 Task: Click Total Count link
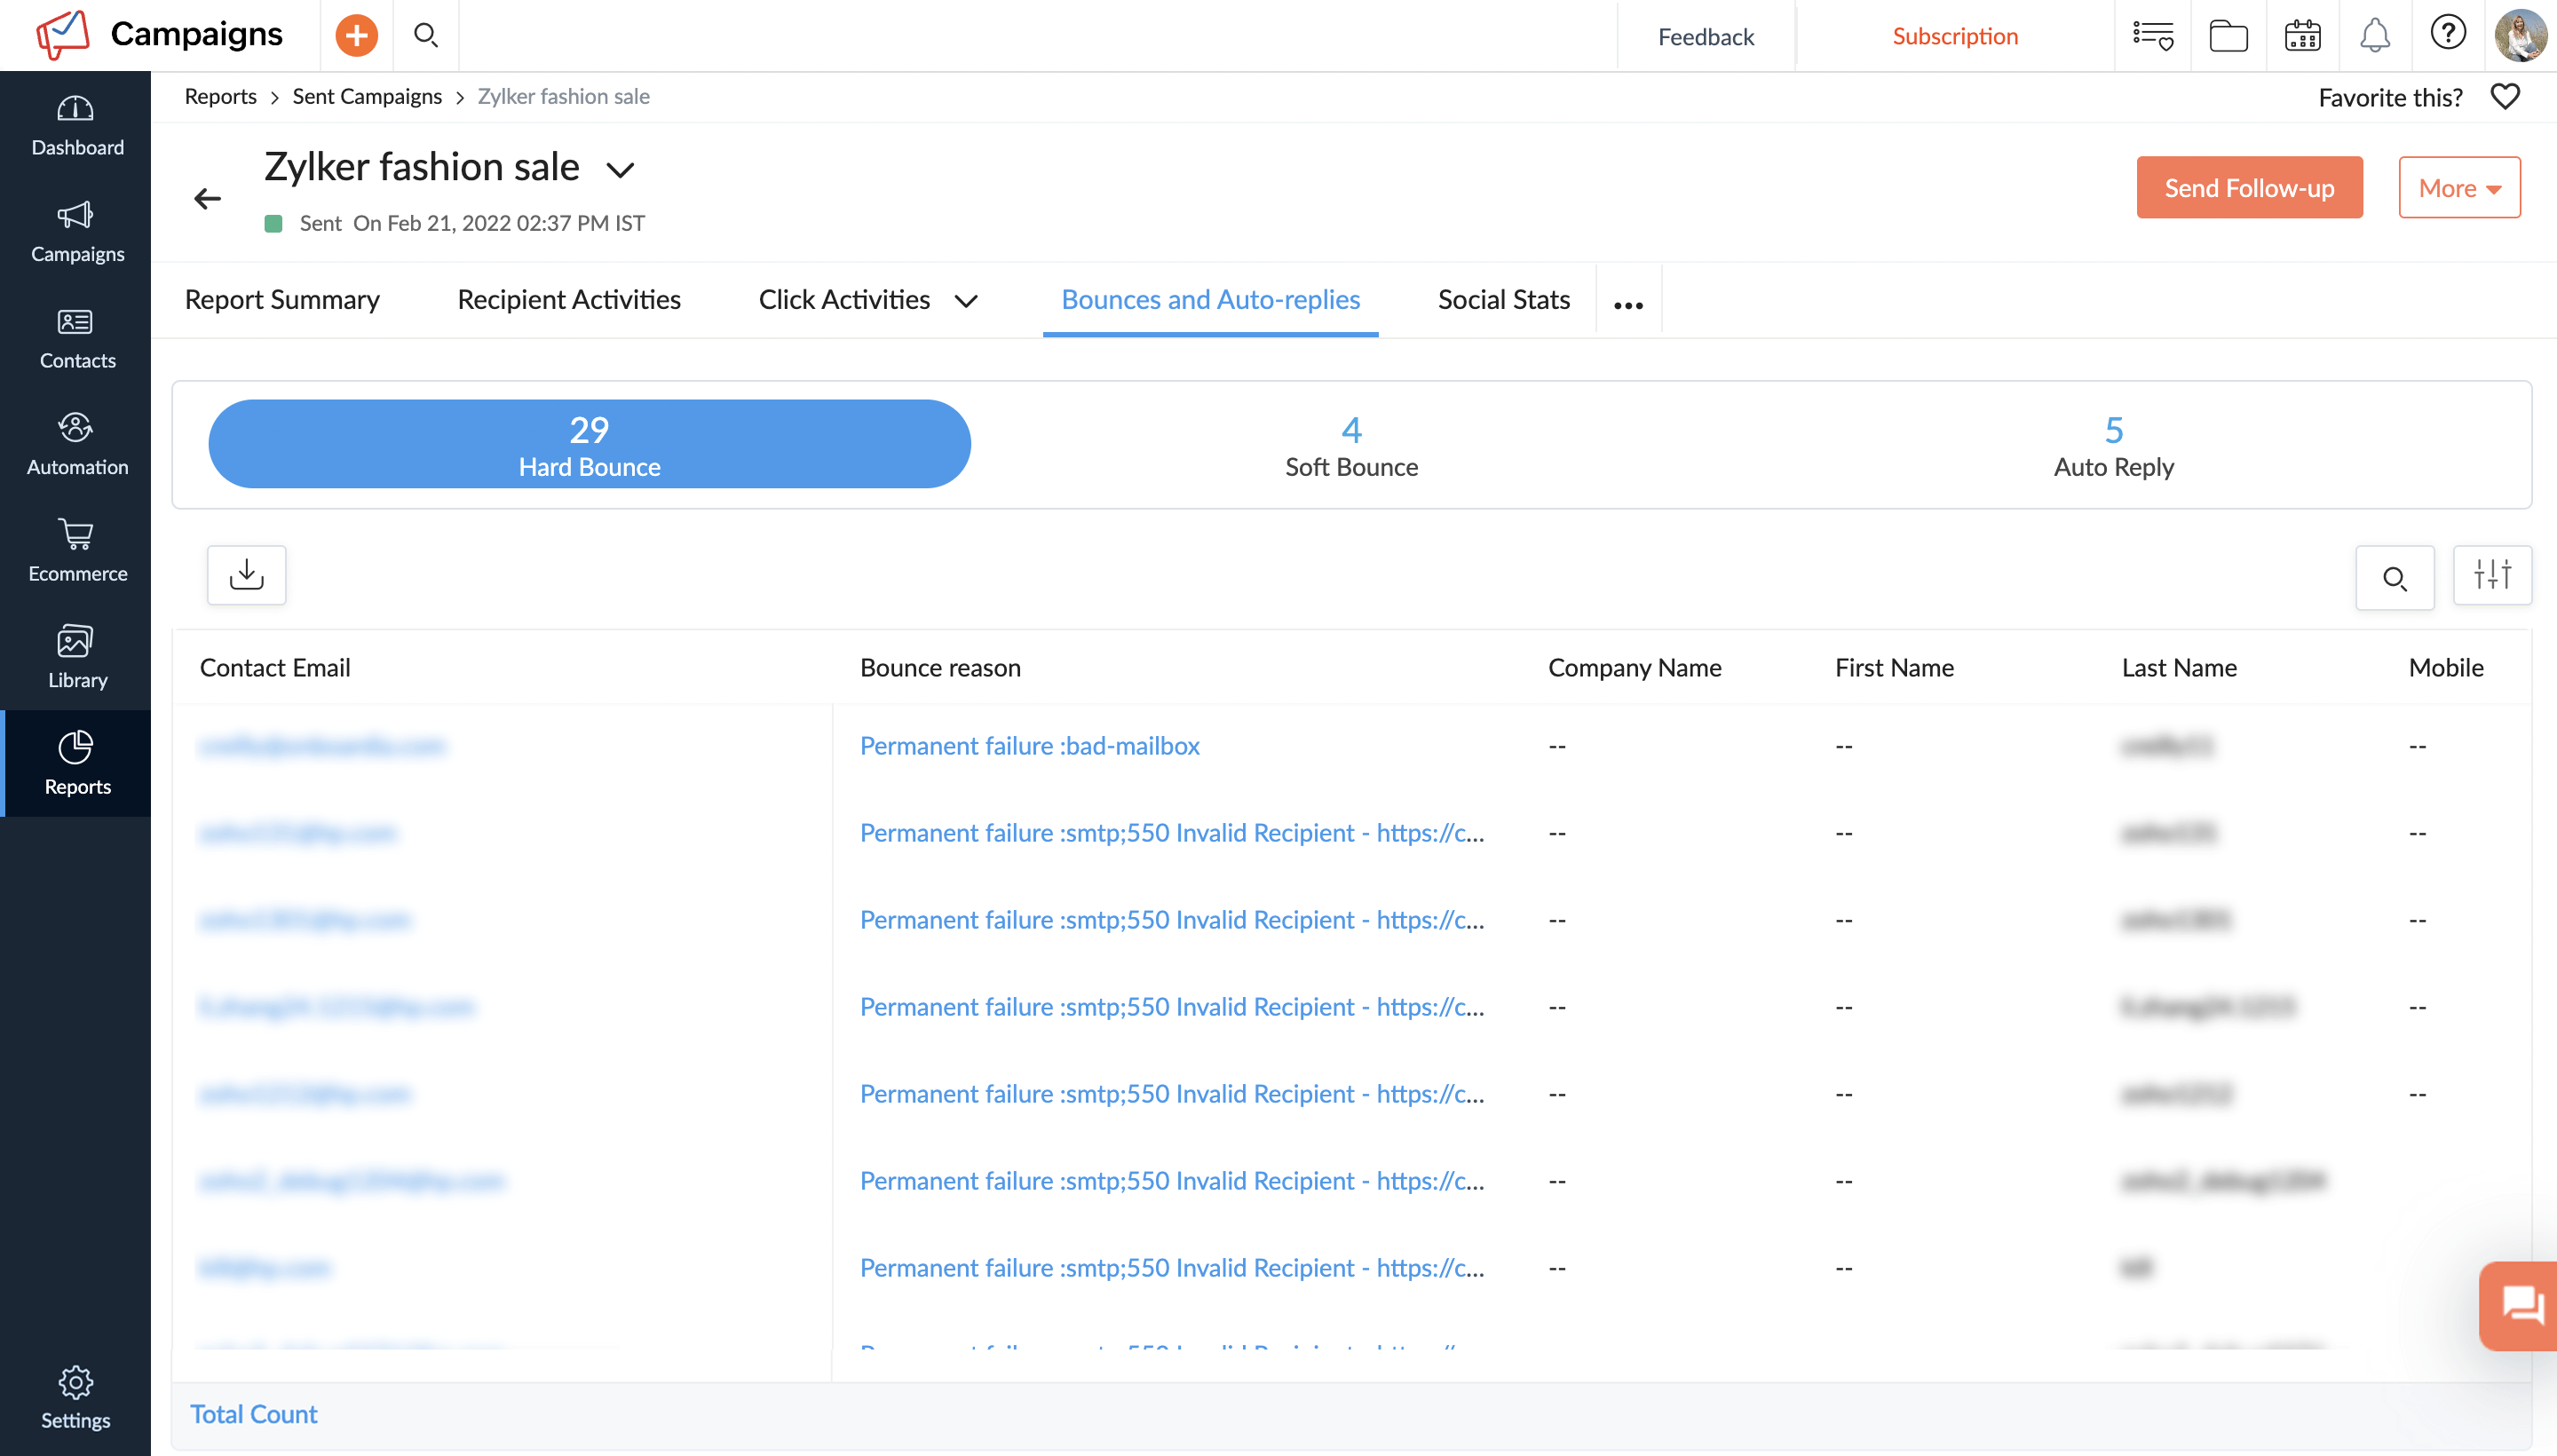[x=253, y=1414]
